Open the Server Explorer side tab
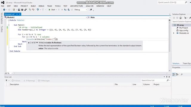This screenshot has height=107, width=191. 2,18
